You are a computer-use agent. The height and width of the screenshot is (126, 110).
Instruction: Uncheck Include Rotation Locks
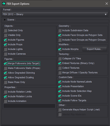pyautogui.click(x=5, y=97)
